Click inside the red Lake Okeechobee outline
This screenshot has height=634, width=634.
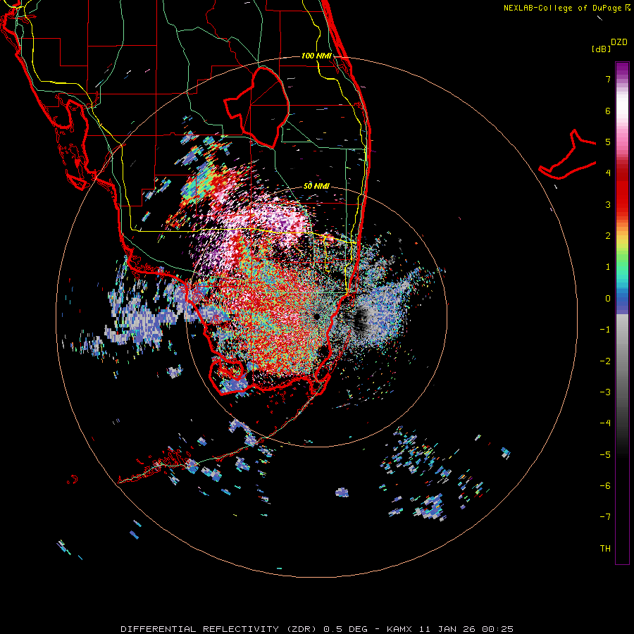pos(263,107)
